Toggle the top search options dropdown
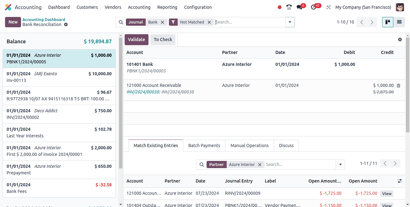Image resolution: width=410 pixels, height=207 pixels. coord(290,22)
